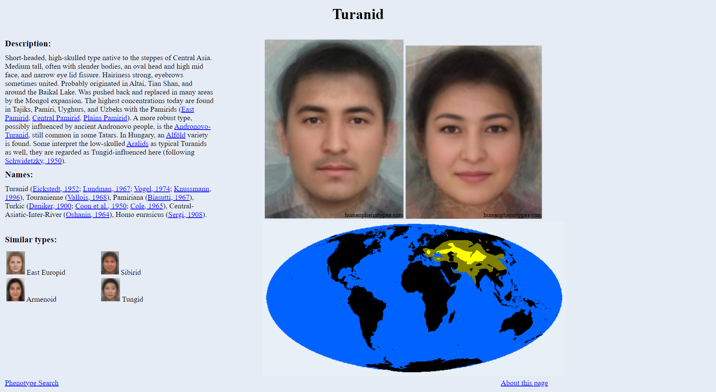Select the Armenoid label

[41, 299]
